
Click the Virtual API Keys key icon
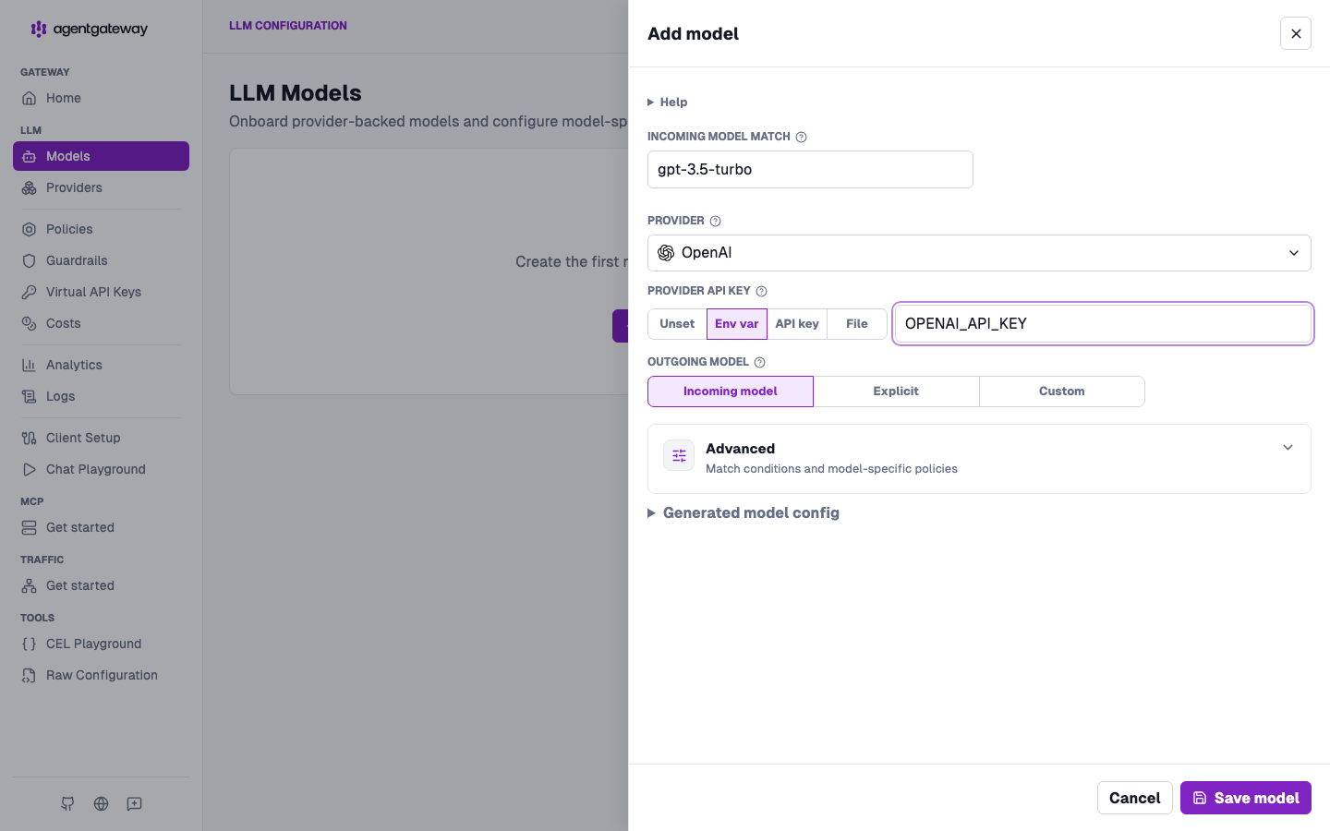(x=30, y=292)
